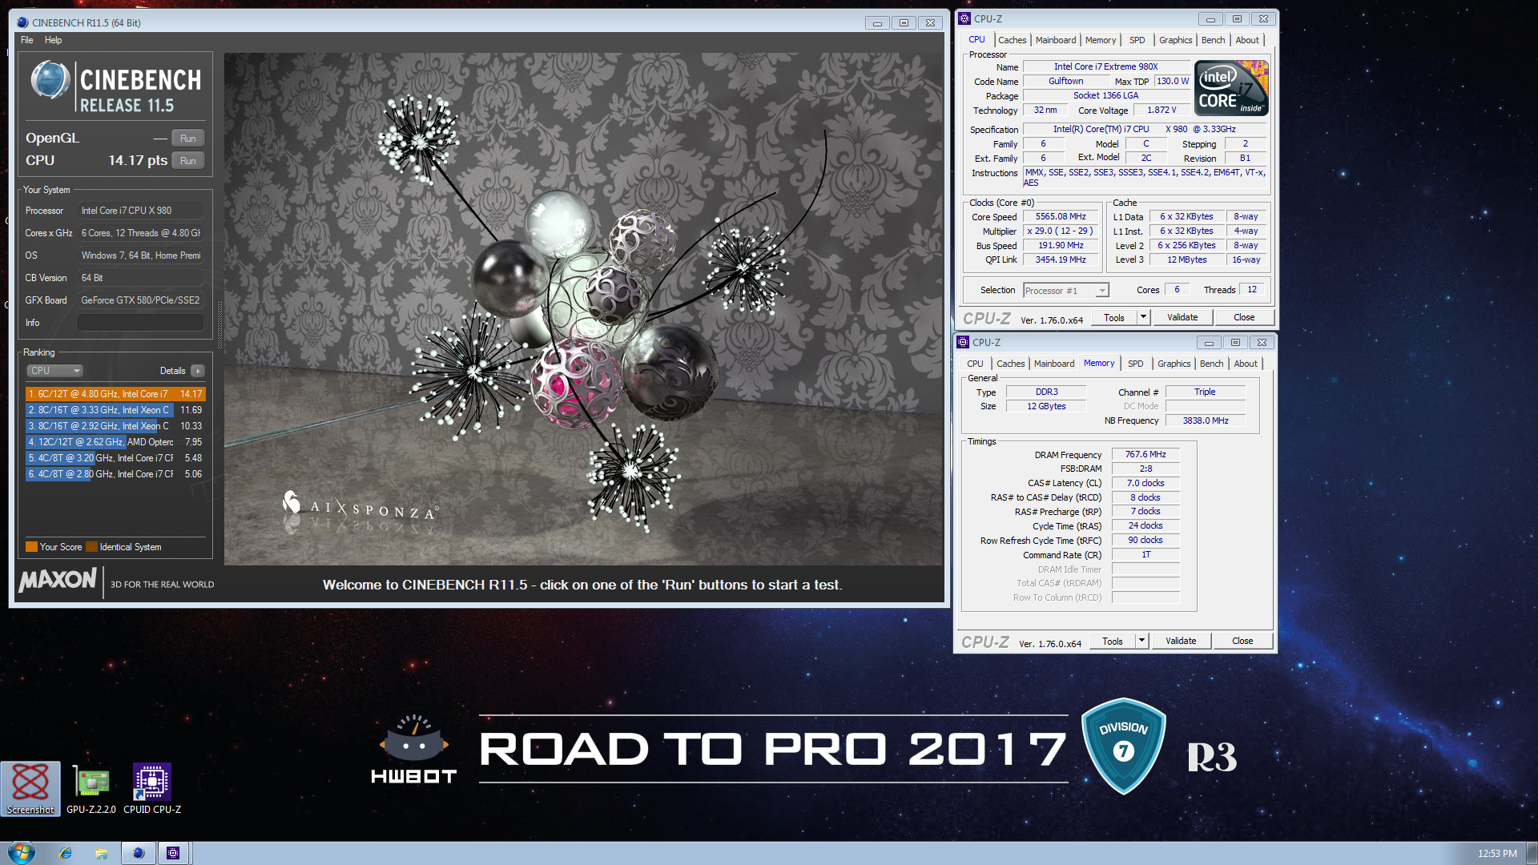Expand Tools dropdown arrow in top CPU-Z window

pos(1143,317)
